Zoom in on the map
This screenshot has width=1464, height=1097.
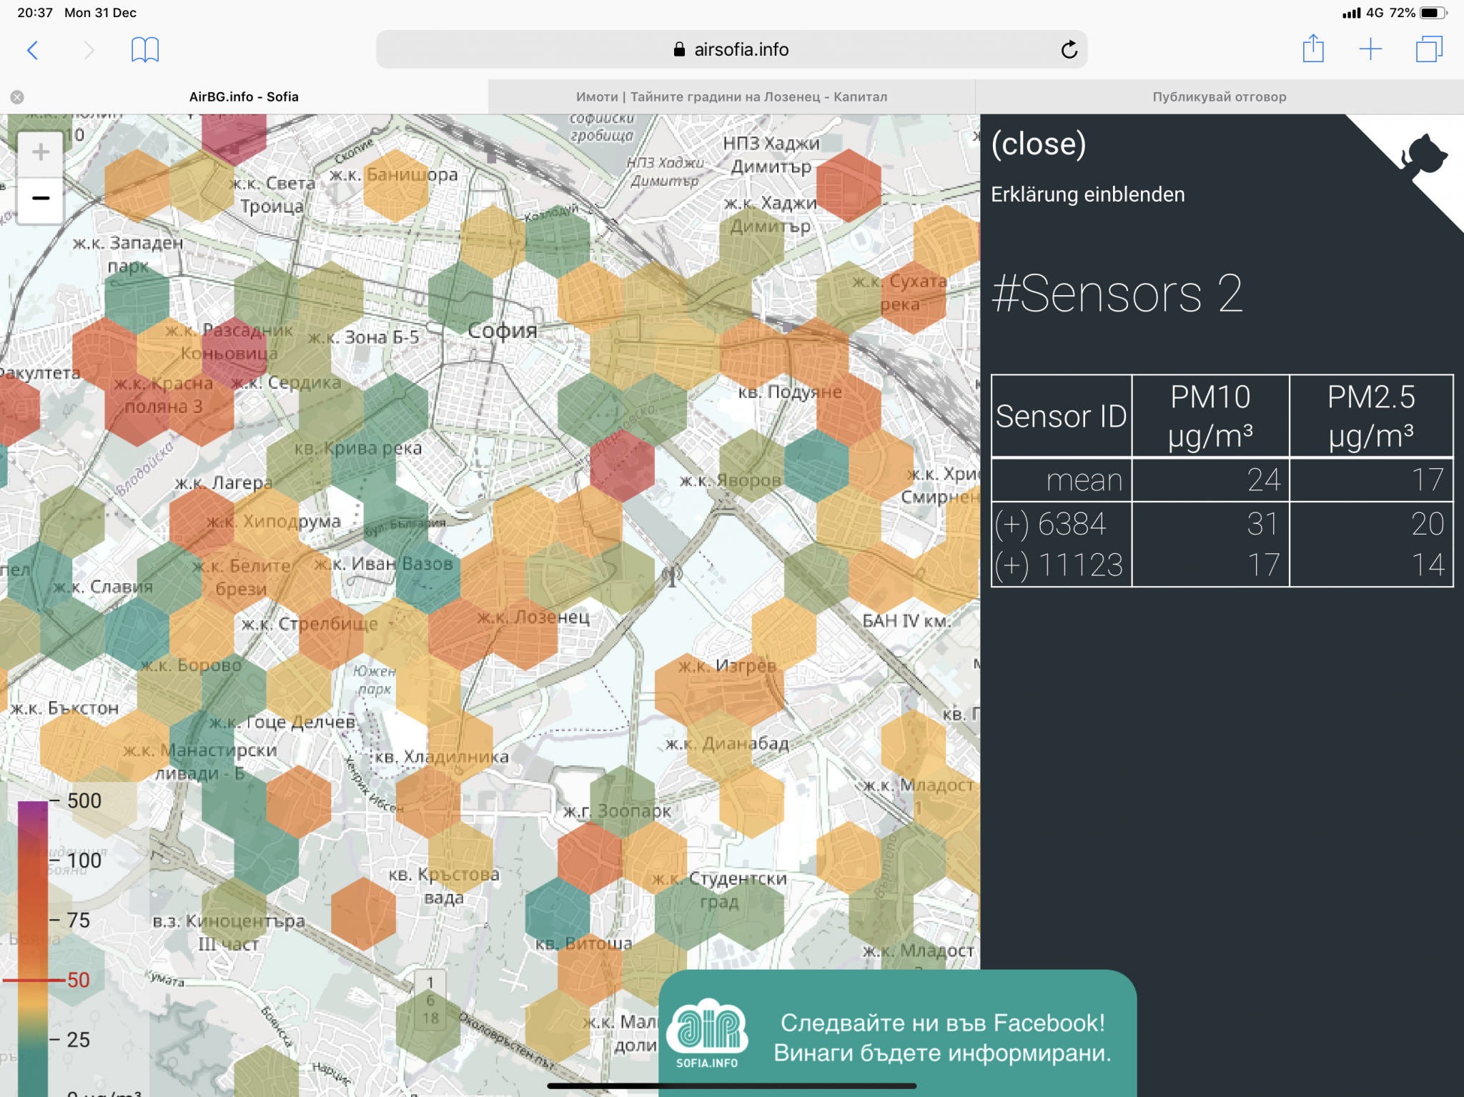(41, 152)
